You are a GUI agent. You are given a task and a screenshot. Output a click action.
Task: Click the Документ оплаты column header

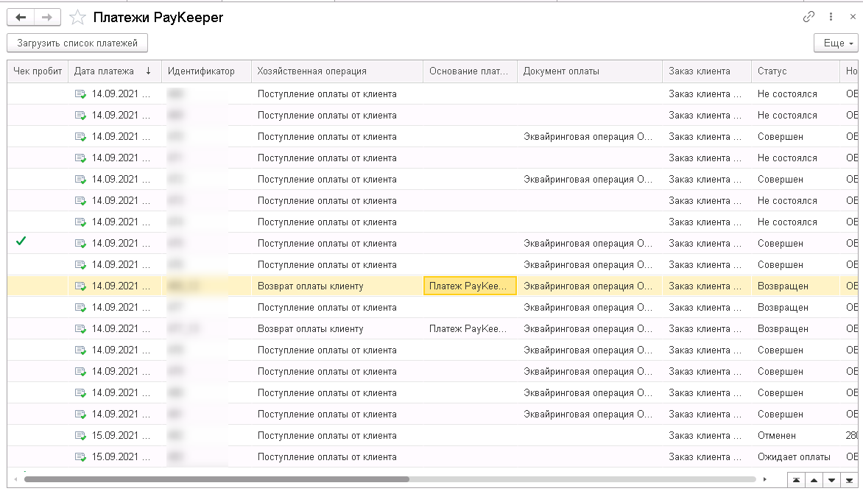click(561, 71)
